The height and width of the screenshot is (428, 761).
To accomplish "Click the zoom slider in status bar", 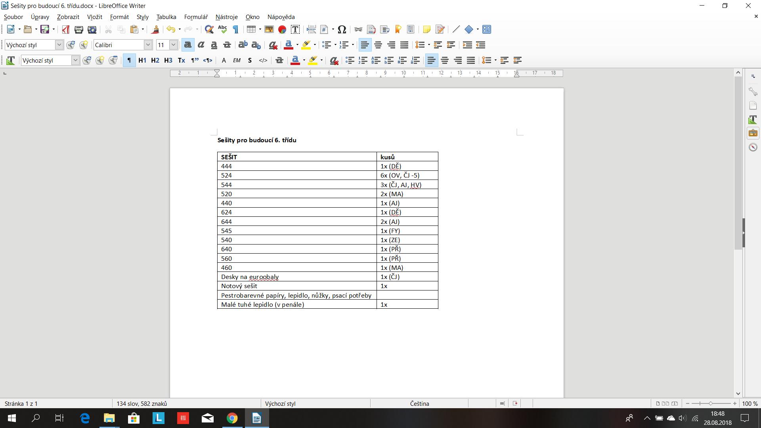I will (711, 403).
